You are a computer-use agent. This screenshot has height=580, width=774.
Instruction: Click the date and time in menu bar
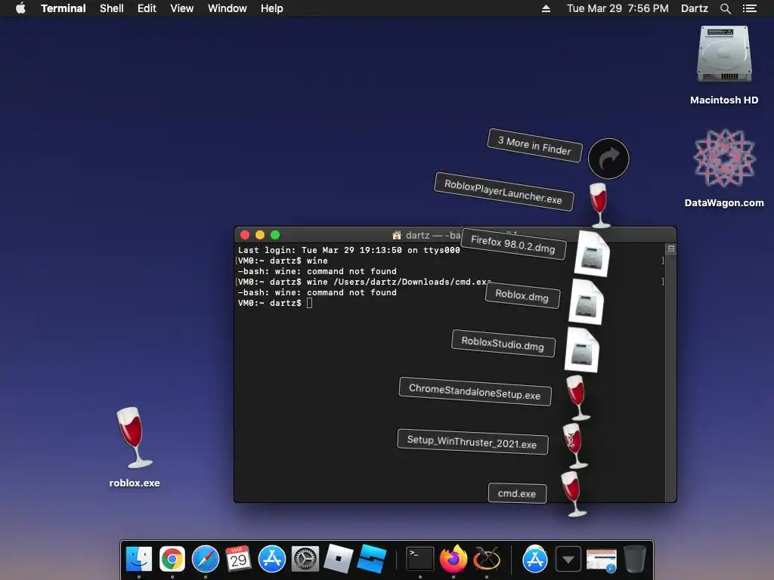[x=618, y=8]
